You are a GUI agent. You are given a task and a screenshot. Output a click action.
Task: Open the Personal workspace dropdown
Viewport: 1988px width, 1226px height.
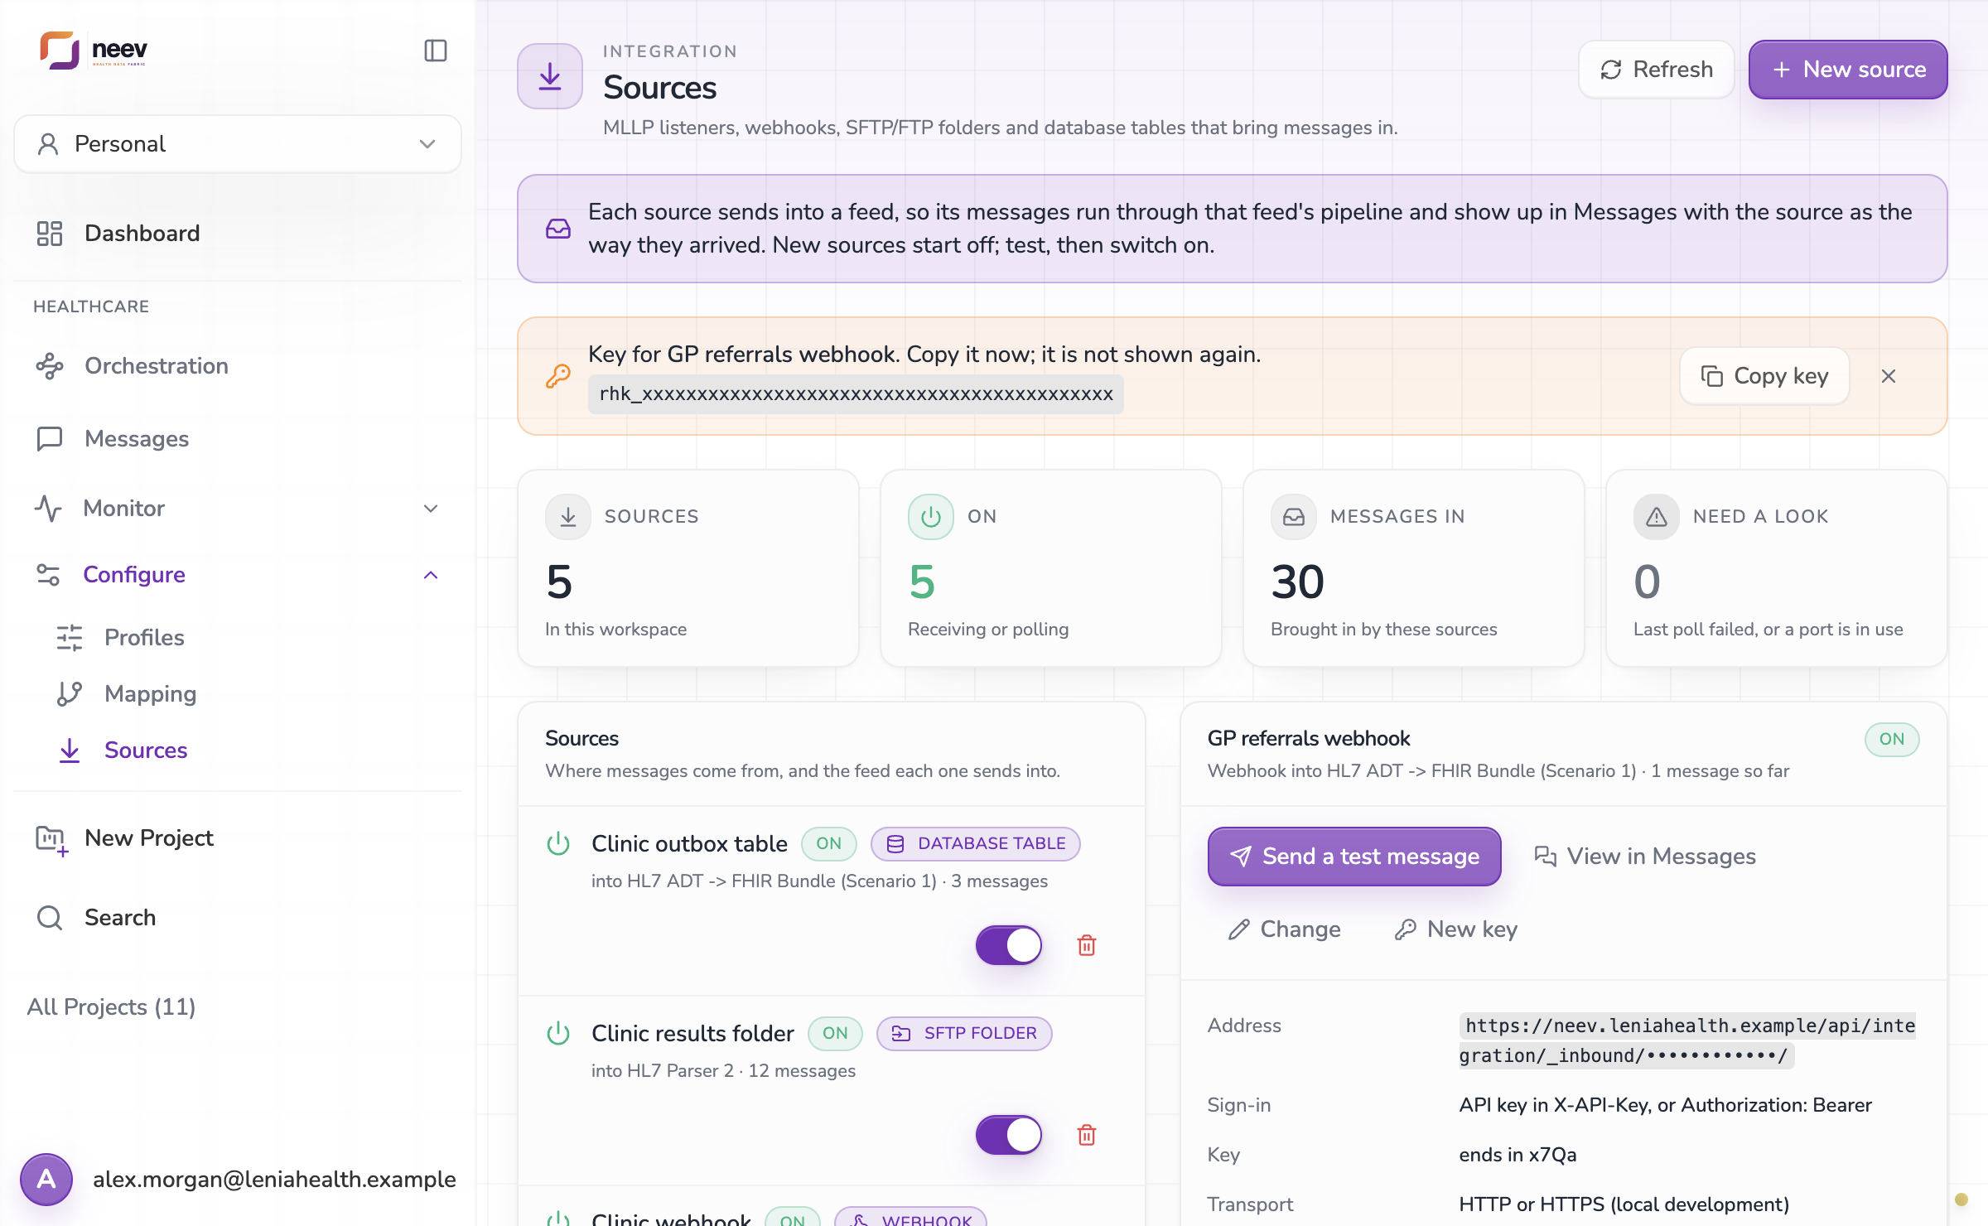click(238, 144)
